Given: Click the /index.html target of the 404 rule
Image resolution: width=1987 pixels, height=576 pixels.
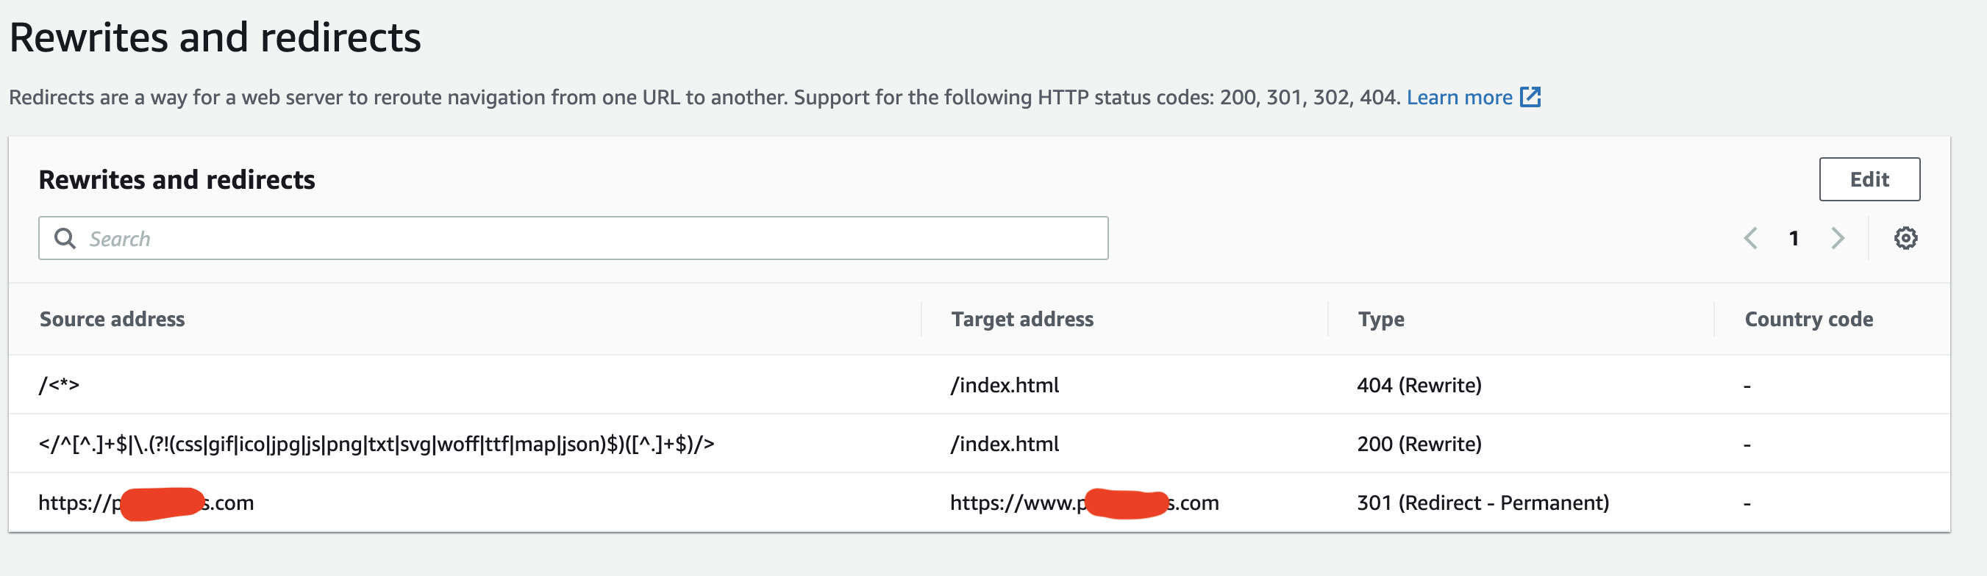Looking at the screenshot, I should pos(1005,385).
